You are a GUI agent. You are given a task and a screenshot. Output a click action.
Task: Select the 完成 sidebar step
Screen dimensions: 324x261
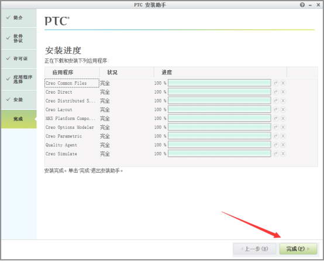coord(19,119)
